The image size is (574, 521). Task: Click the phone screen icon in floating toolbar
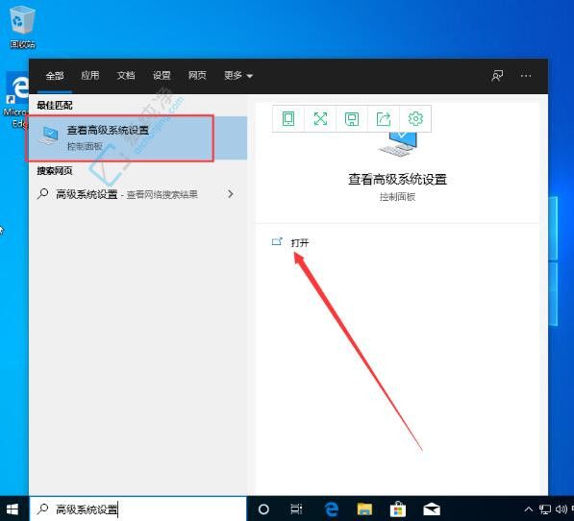[288, 118]
